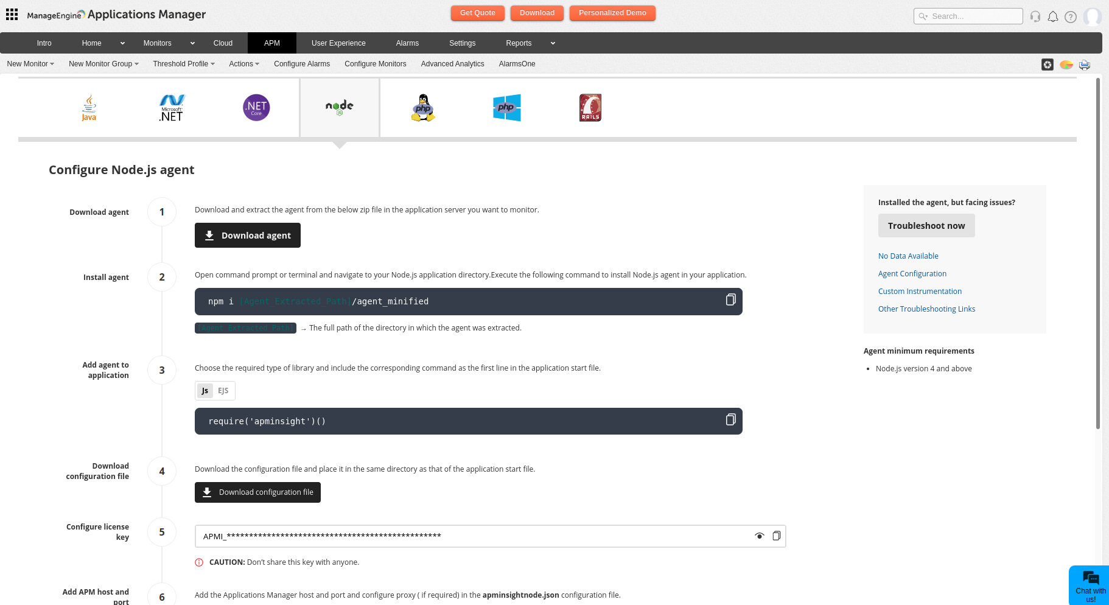
Task: Copy the npm install command
Action: coord(730,299)
